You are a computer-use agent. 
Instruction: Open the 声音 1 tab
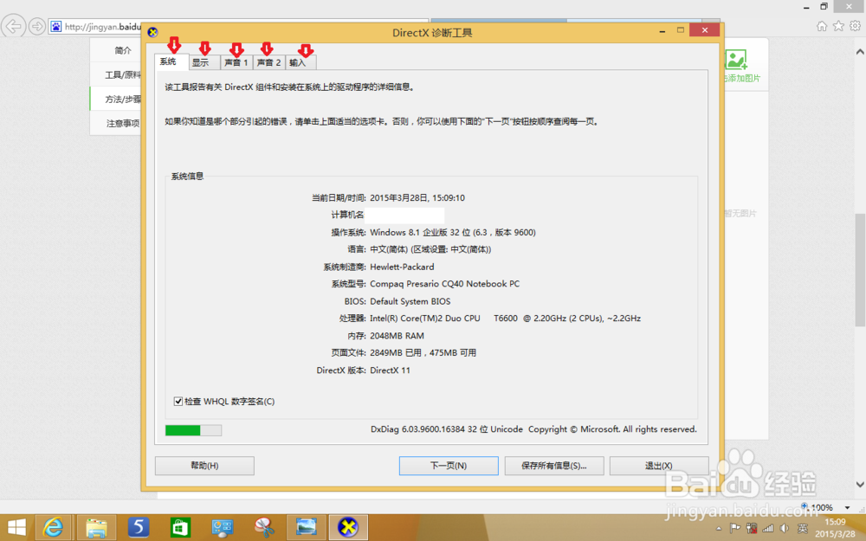(236, 62)
